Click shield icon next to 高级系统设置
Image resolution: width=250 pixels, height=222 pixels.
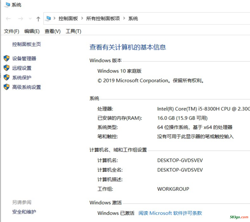[7, 87]
